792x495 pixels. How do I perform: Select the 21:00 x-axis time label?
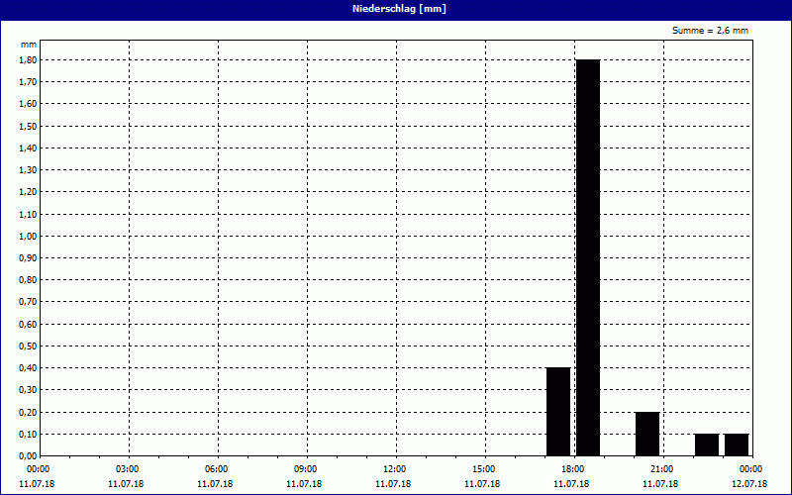point(661,469)
